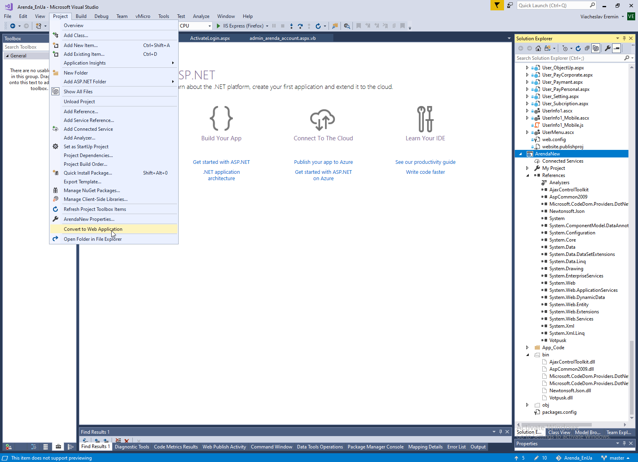Click Collapse All in Solution Explorer toolbar

[587, 48]
